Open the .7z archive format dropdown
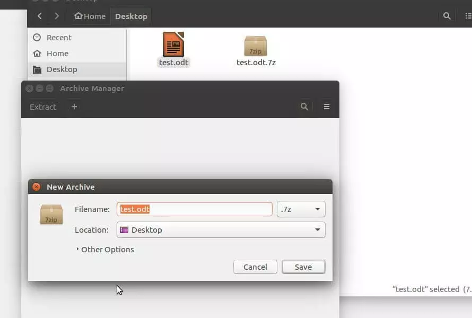 [x=301, y=209]
